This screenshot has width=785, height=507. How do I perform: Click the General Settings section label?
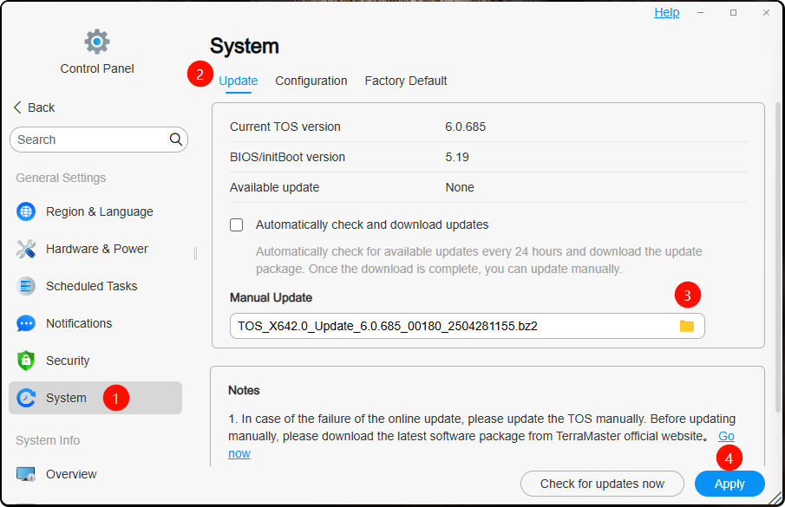(61, 178)
